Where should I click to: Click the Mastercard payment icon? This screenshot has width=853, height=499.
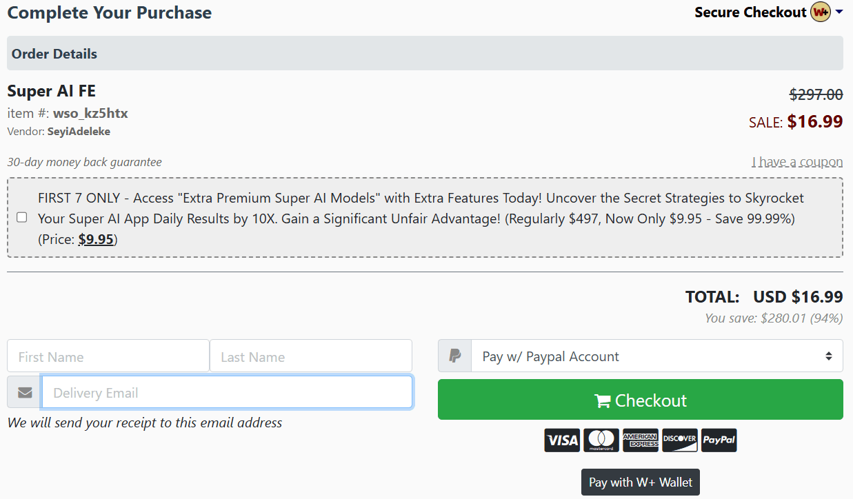point(601,440)
